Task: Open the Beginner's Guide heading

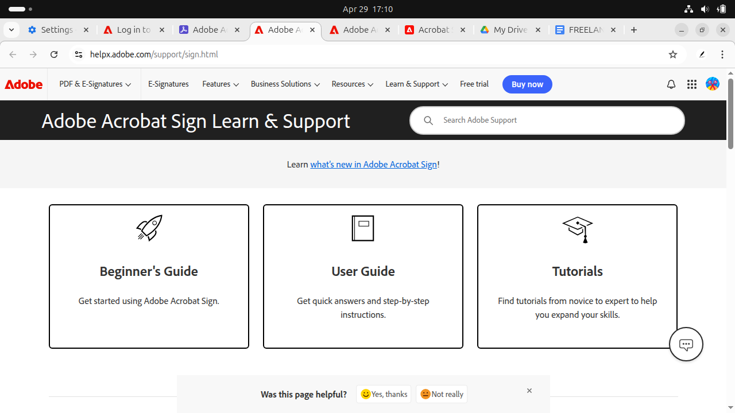Action: pos(149,271)
